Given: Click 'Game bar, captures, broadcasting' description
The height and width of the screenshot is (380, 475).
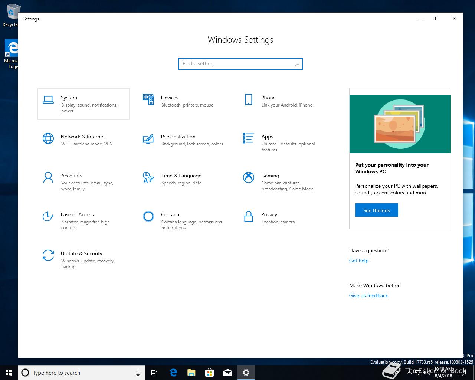Looking at the screenshot, I should click(287, 186).
